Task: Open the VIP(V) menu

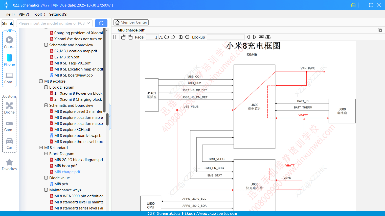Action: pyautogui.click(x=24, y=14)
